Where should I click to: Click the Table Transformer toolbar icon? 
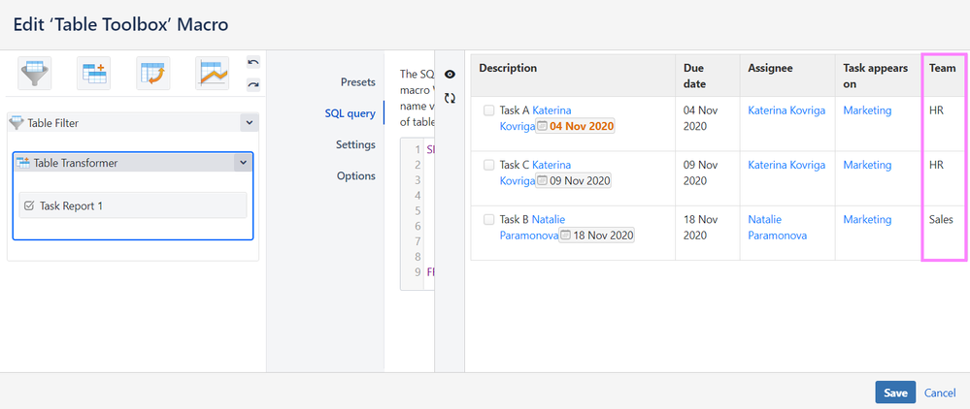tap(94, 73)
